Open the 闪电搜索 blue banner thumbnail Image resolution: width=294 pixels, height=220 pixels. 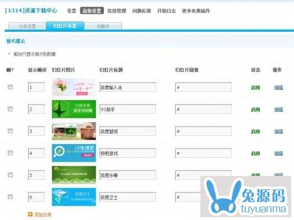point(74,153)
